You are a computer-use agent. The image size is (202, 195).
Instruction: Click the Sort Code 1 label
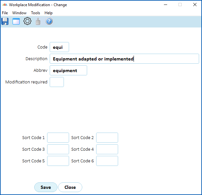click(x=33, y=138)
